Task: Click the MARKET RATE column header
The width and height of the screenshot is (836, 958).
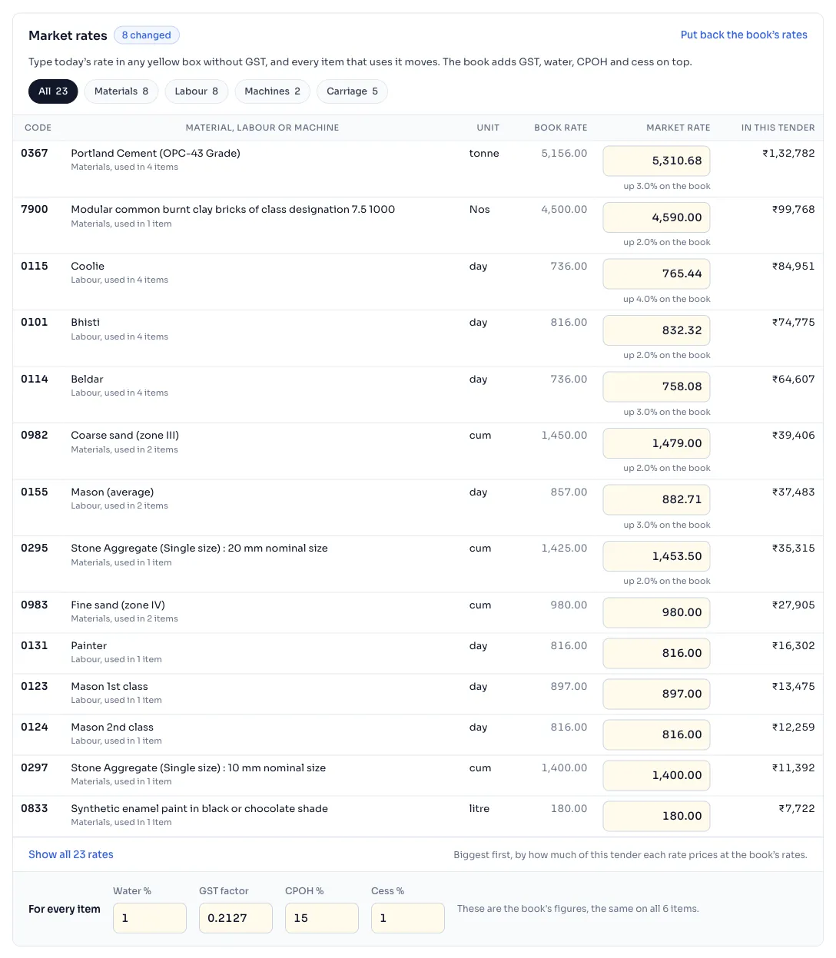Action: click(678, 128)
